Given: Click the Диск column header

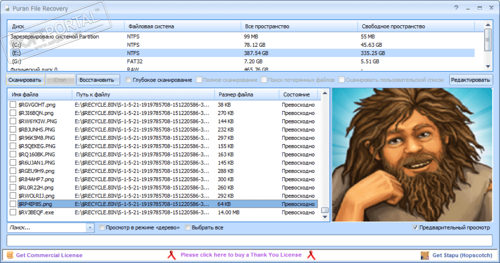Looking at the screenshot, I should (x=66, y=26).
